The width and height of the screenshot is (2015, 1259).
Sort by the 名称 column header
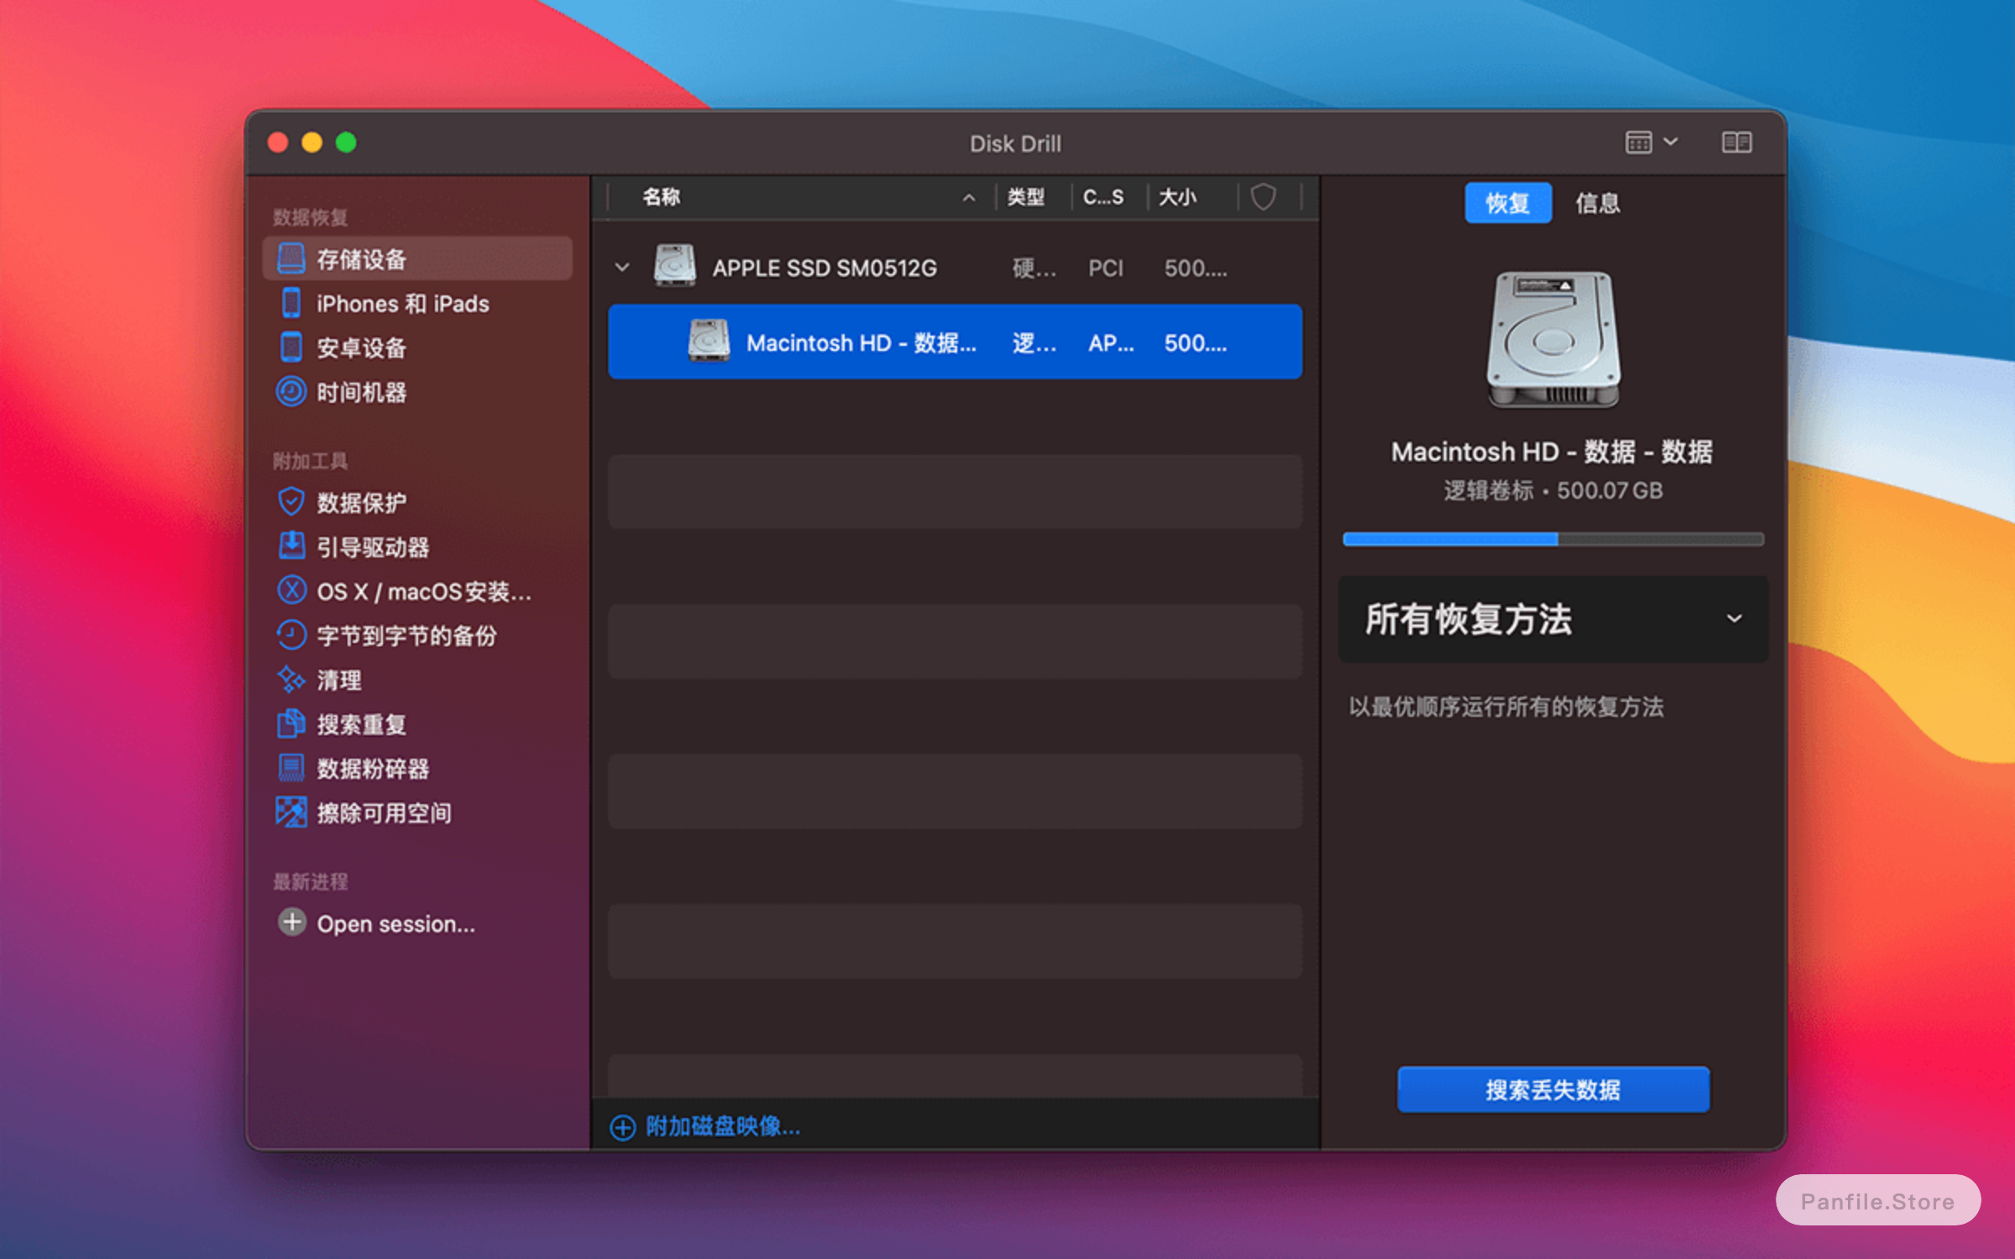[x=662, y=197]
